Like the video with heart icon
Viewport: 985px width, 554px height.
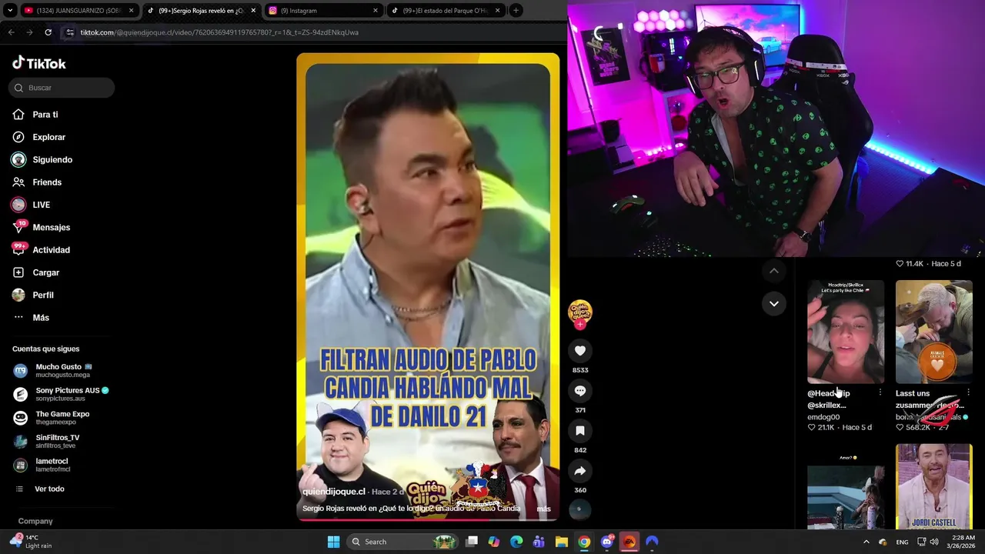tap(580, 351)
